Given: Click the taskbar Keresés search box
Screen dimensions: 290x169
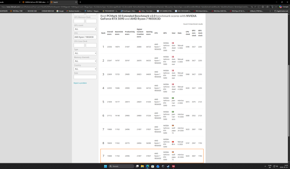Looking at the screenshot, I should pyautogui.click(x=121, y=166).
